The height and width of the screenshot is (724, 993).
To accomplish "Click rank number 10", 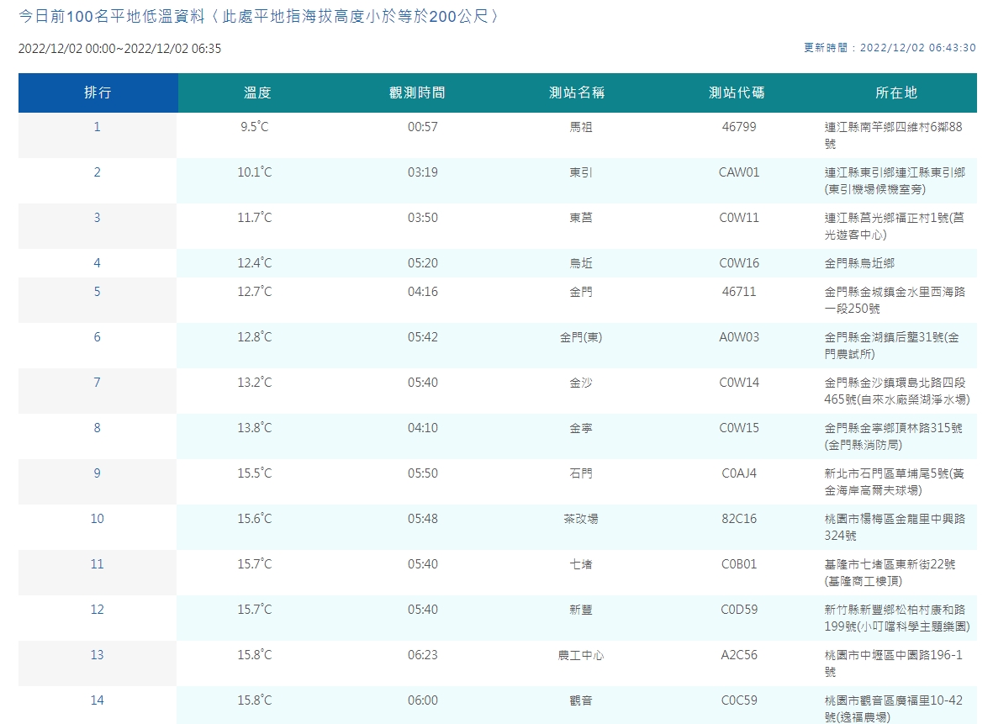I will 97,519.
